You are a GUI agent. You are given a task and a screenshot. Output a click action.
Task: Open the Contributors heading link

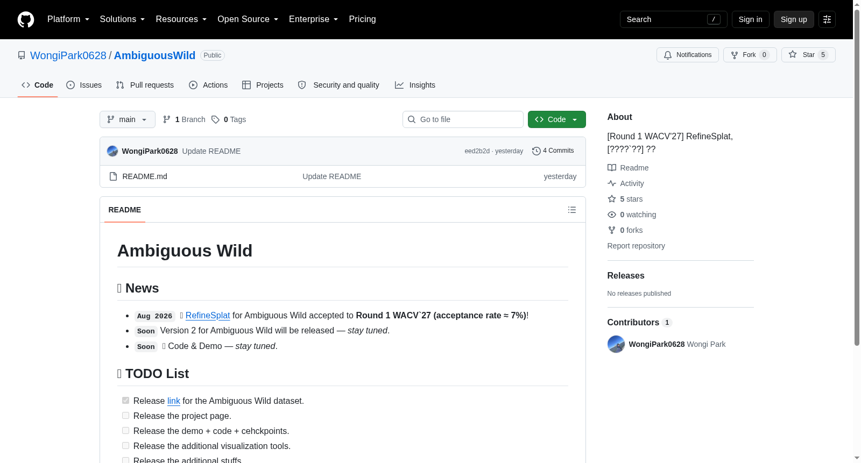pyautogui.click(x=640, y=322)
